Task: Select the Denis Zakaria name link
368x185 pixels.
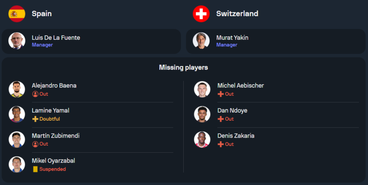Action: pos(236,136)
